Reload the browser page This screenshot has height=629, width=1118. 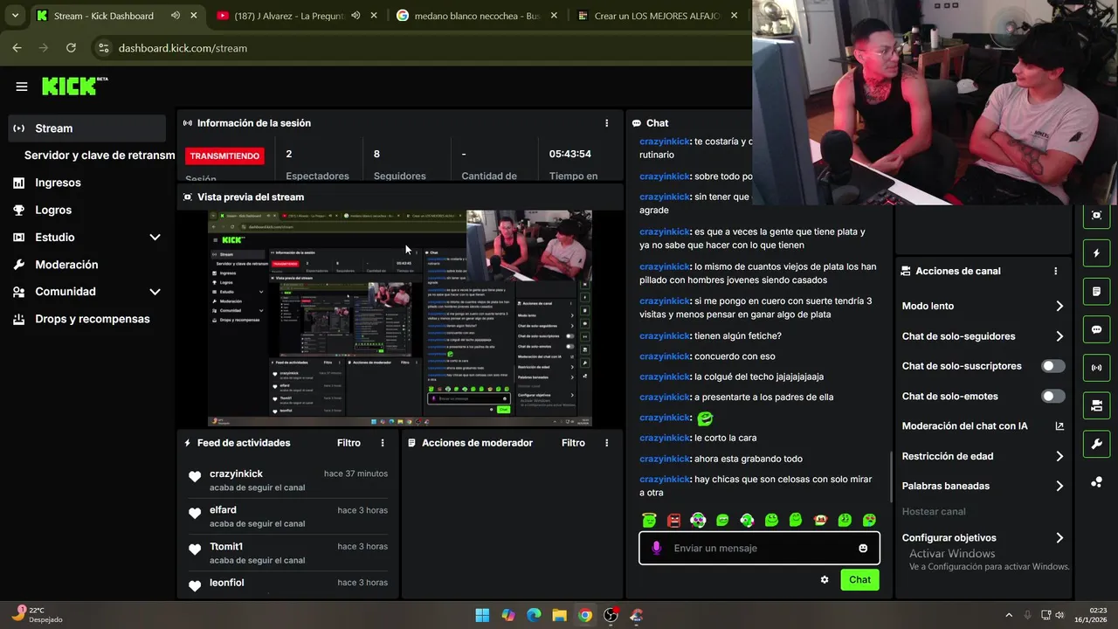(x=71, y=48)
